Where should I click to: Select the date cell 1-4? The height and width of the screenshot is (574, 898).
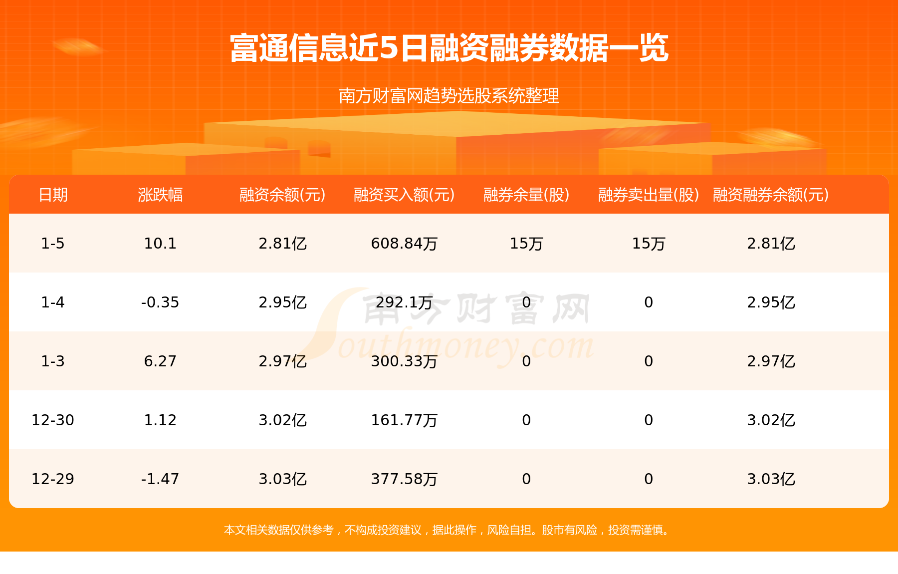pyautogui.click(x=53, y=302)
